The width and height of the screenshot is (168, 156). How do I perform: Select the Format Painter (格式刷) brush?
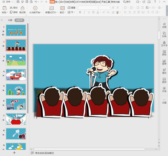22,10
